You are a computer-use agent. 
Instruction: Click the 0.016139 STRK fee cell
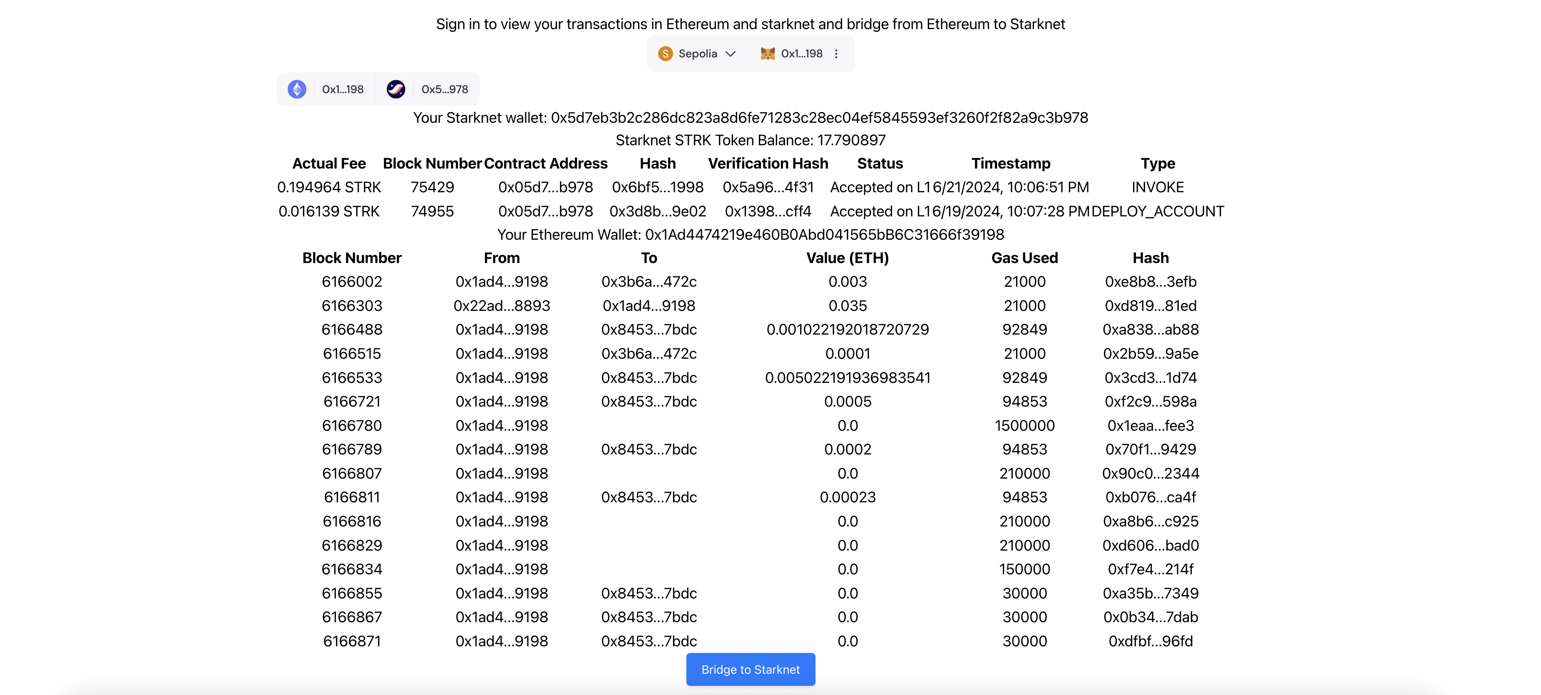(x=329, y=211)
